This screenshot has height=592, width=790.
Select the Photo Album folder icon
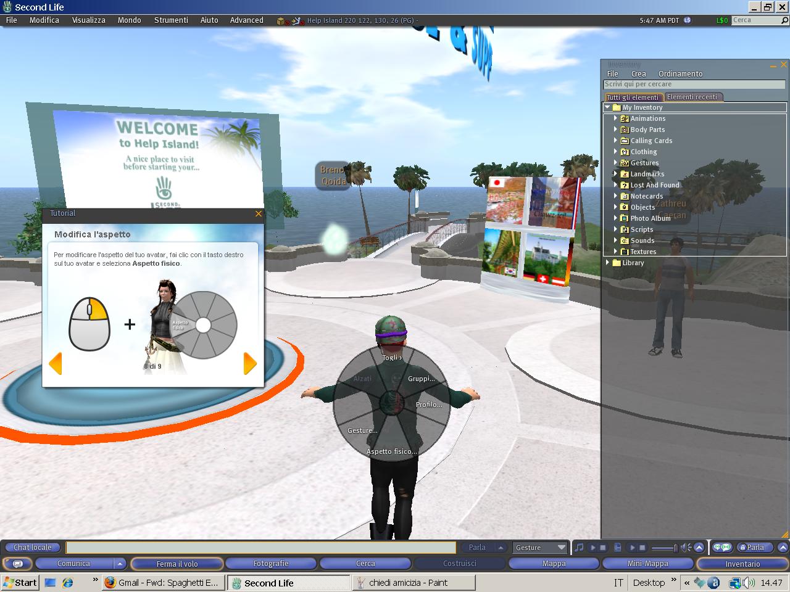click(x=625, y=218)
